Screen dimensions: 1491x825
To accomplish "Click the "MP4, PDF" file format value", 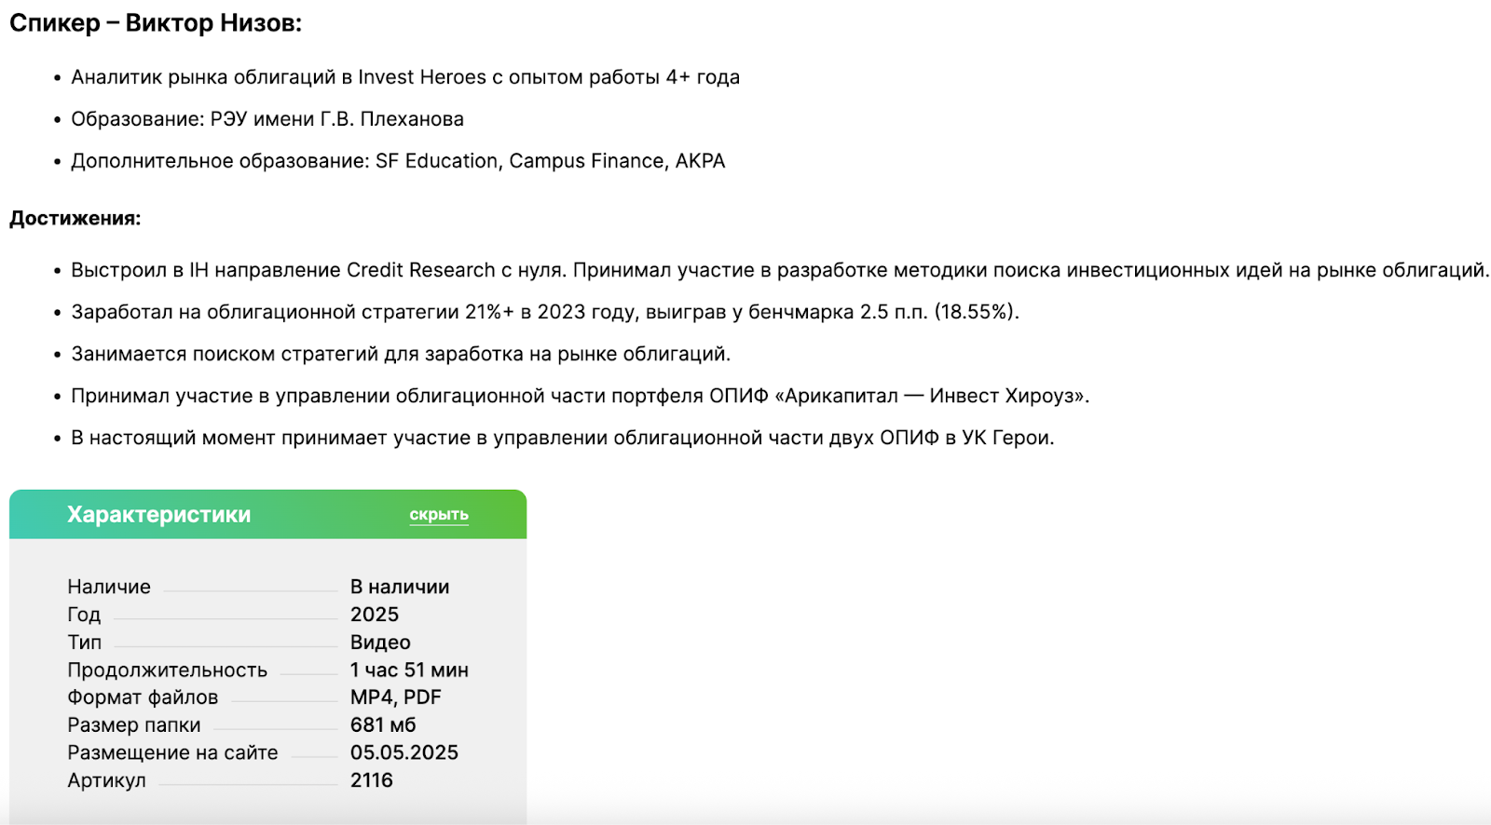I will [395, 697].
